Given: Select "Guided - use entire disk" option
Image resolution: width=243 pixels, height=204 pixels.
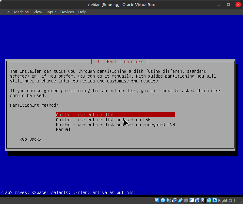Looking at the screenshot, I should 85,115.
